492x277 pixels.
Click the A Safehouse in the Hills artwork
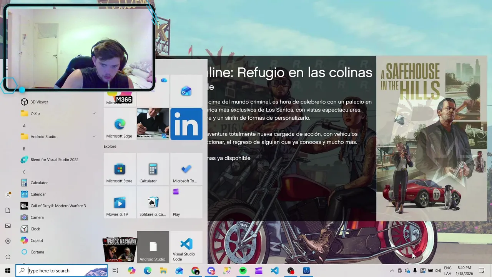coord(432,138)
